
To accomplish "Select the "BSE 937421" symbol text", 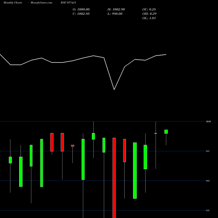I will (68, 3).
